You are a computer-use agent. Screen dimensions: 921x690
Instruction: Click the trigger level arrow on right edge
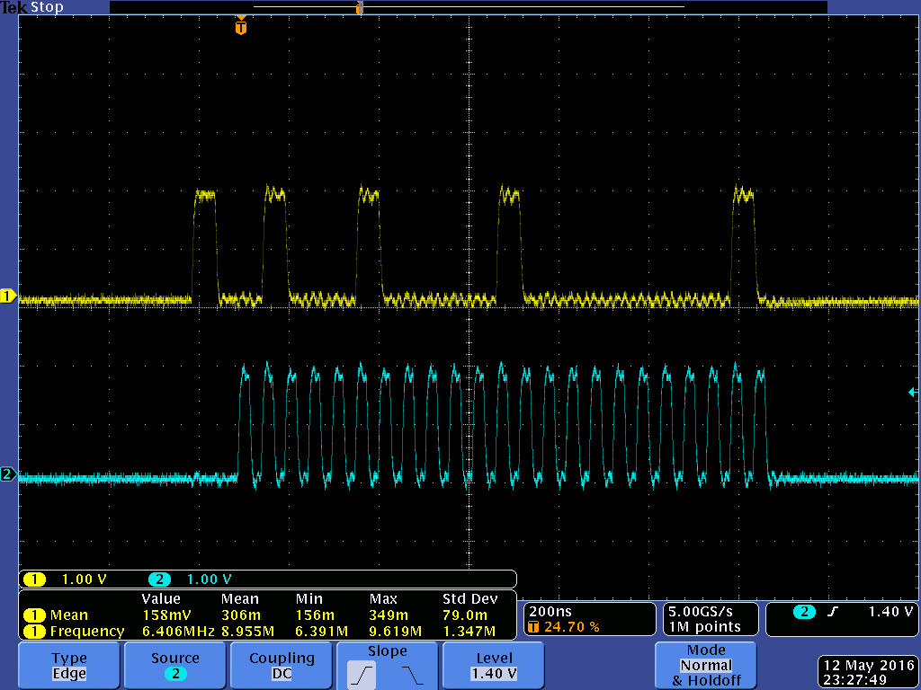912,392
